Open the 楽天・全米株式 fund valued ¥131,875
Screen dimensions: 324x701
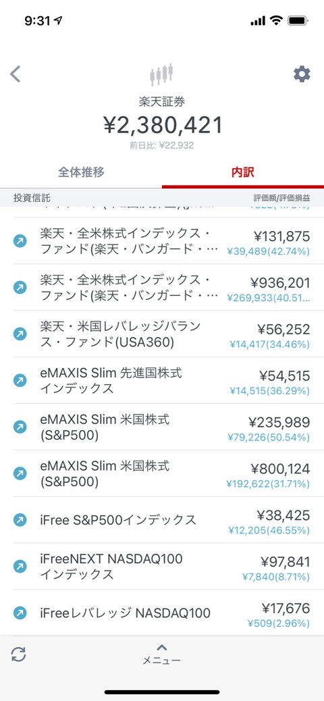[162, 241]
